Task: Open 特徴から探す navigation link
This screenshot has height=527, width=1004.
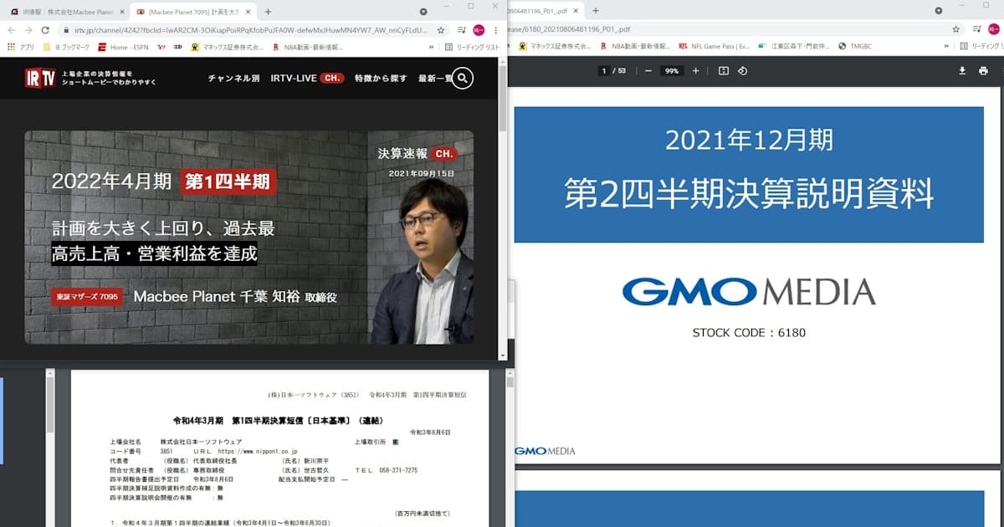Action: pos(381,79)
